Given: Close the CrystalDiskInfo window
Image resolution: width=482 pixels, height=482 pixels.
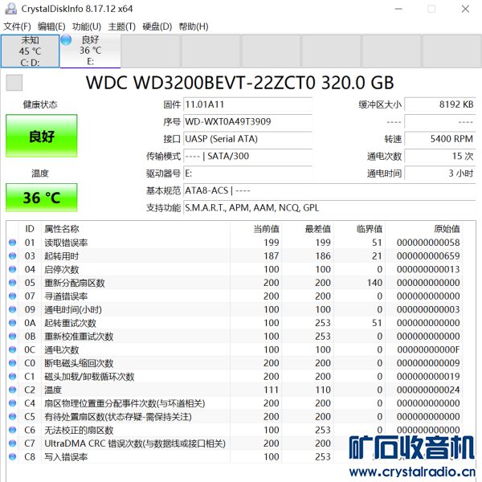Looking at the screenshot, I should 465,9.
